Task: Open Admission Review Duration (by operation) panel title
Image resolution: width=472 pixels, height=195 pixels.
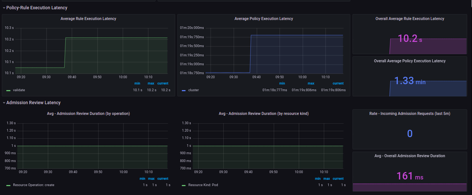Action: [88, 113]
